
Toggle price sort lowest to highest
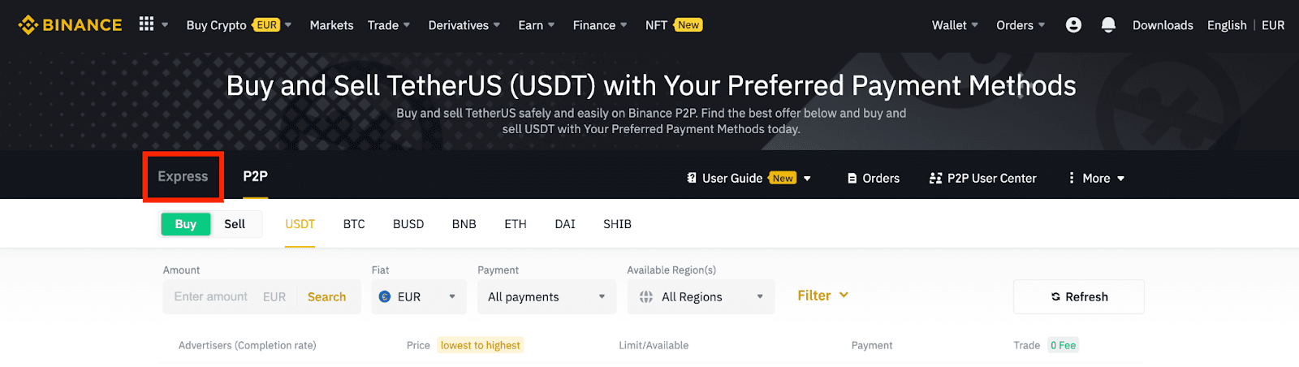(480, 345)
